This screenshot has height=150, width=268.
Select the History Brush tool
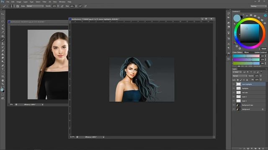pyautogui.click(x=3, y=47)
